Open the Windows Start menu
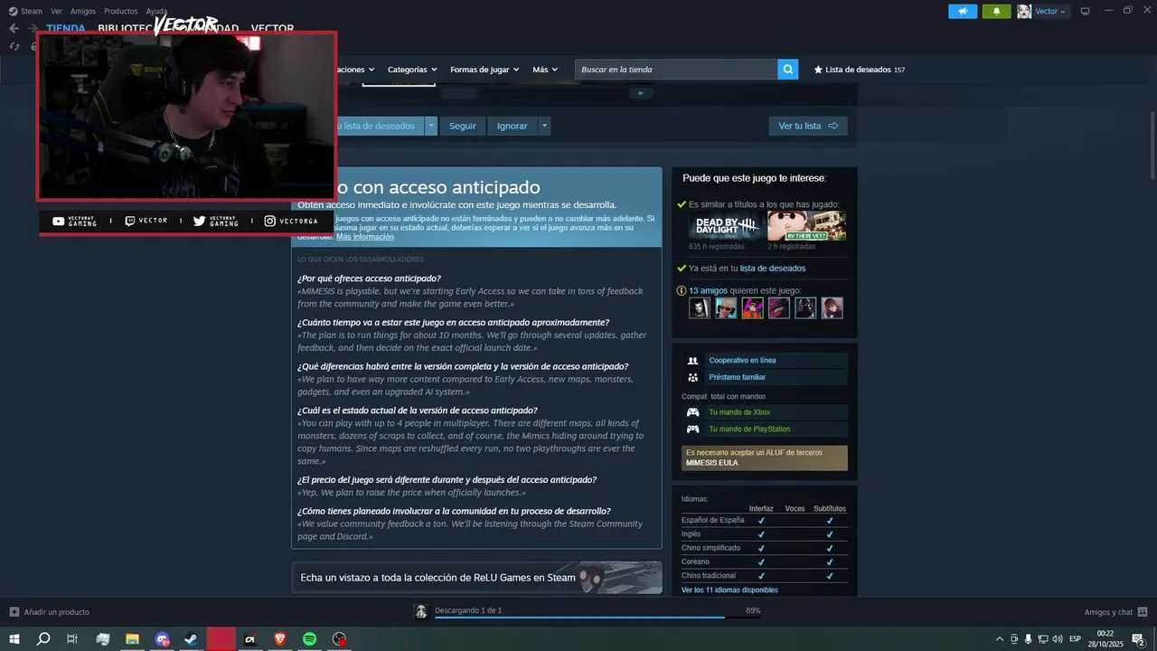Image resolution: width=1157 pixels, height=651 pixels. point(14,639)
